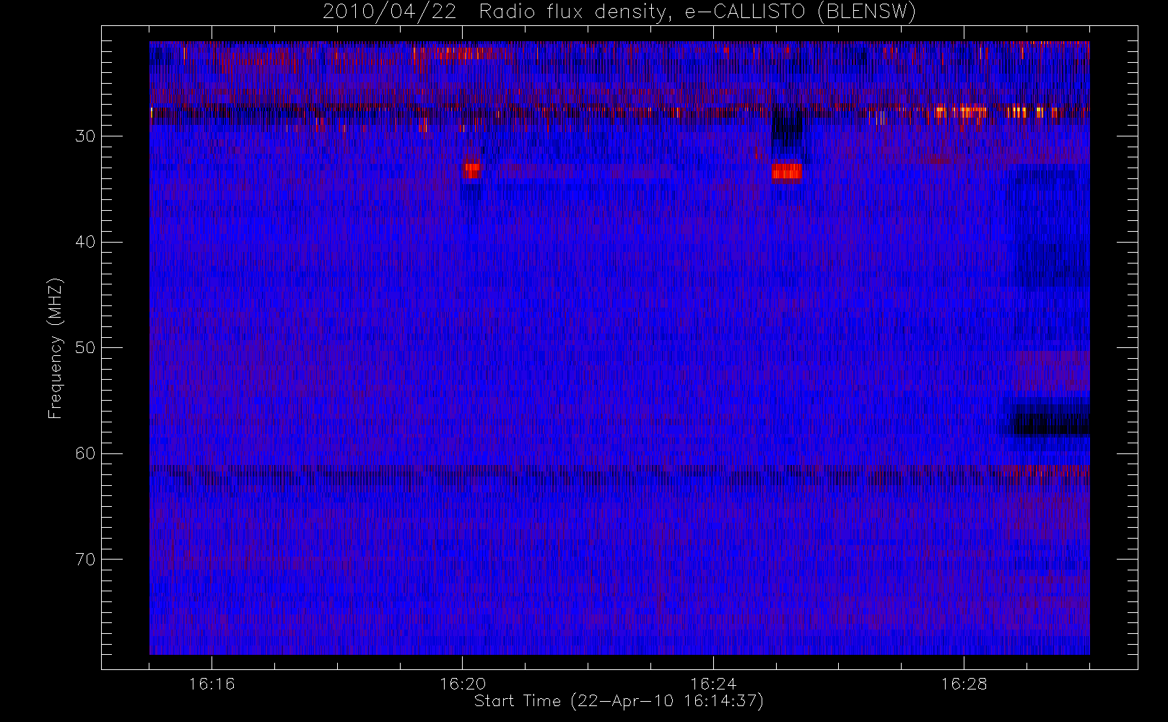This screenshot has width=1168, height=722.
Task: Click the 'Frequency (MHZ)' axis label
Action: [x=56, y=348]
